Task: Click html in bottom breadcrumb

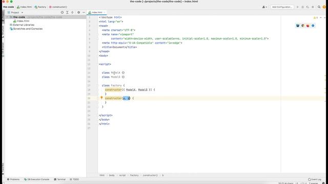Action: pyautogui.click(x=102, y=175)
